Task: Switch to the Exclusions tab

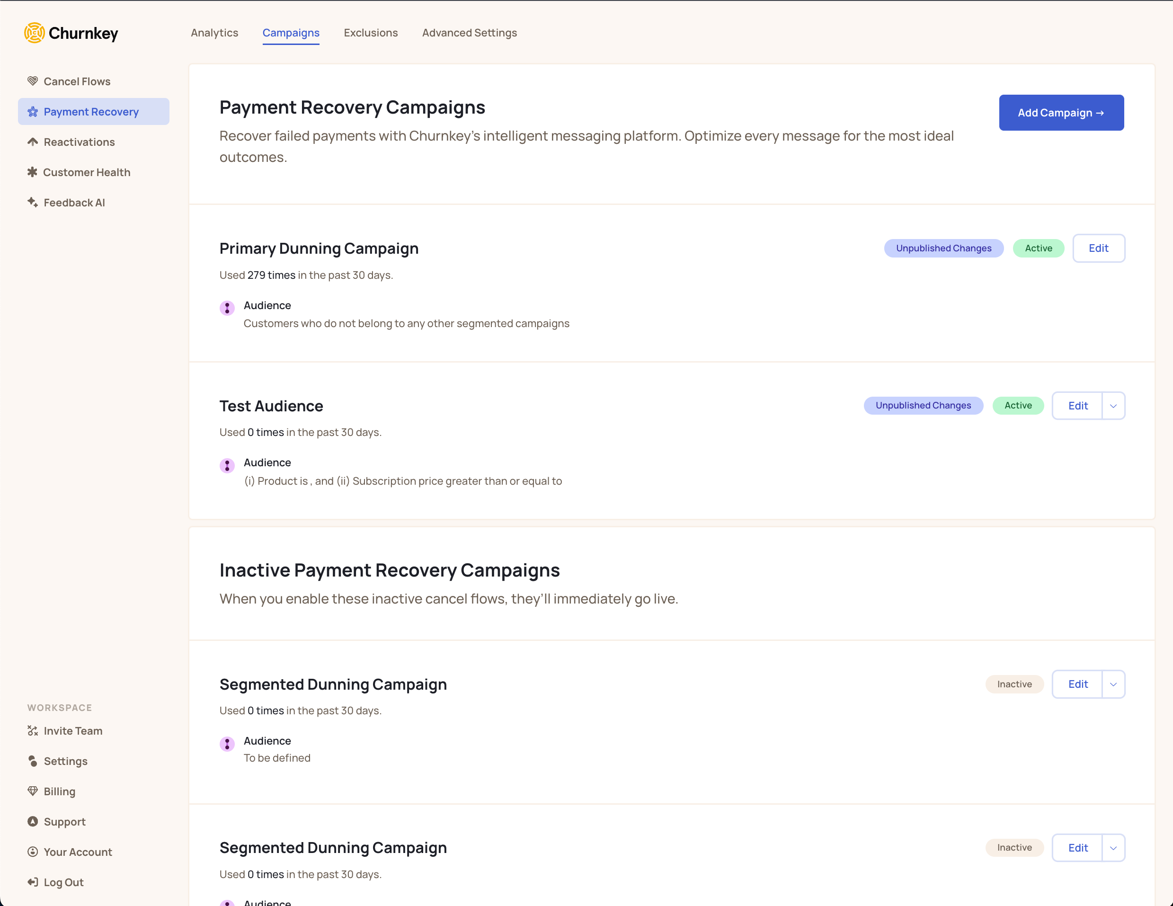Action: coord(370,32)
